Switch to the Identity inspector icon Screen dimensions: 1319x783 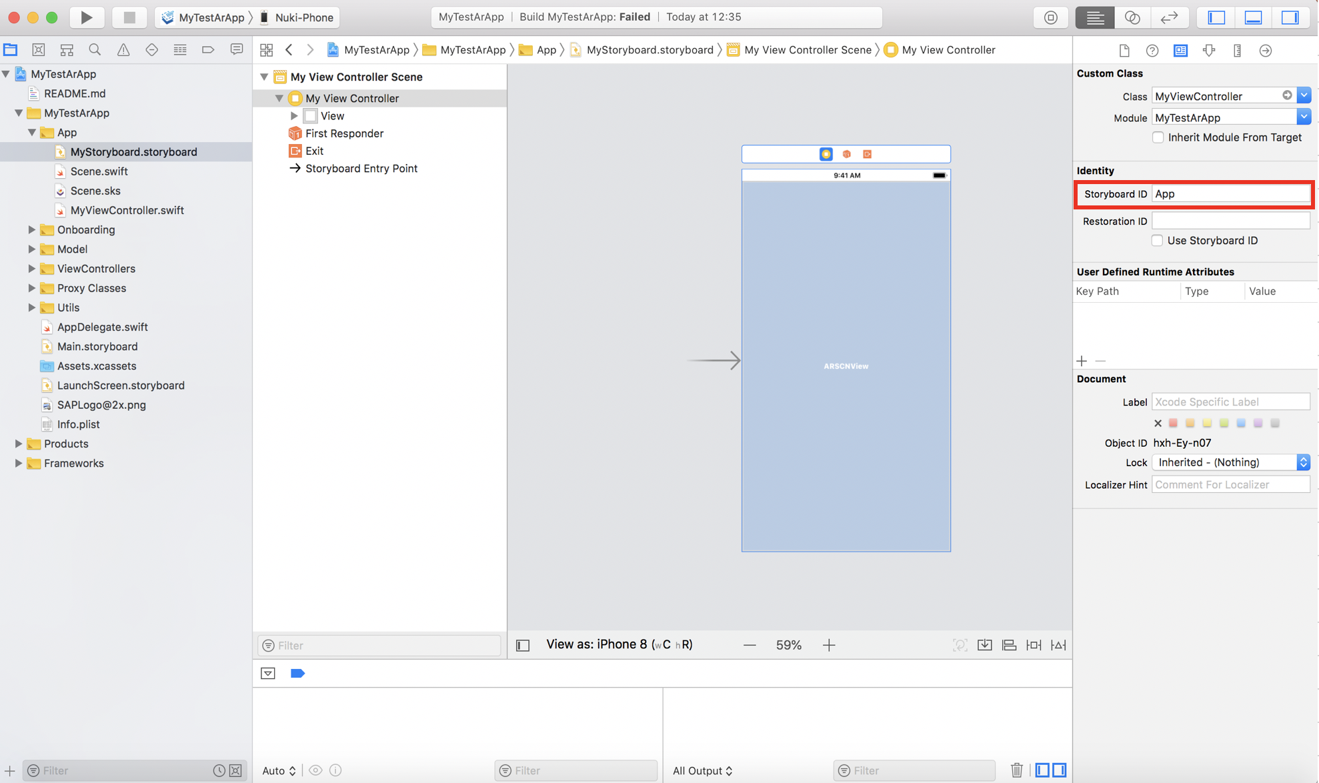pos(1180,51)
